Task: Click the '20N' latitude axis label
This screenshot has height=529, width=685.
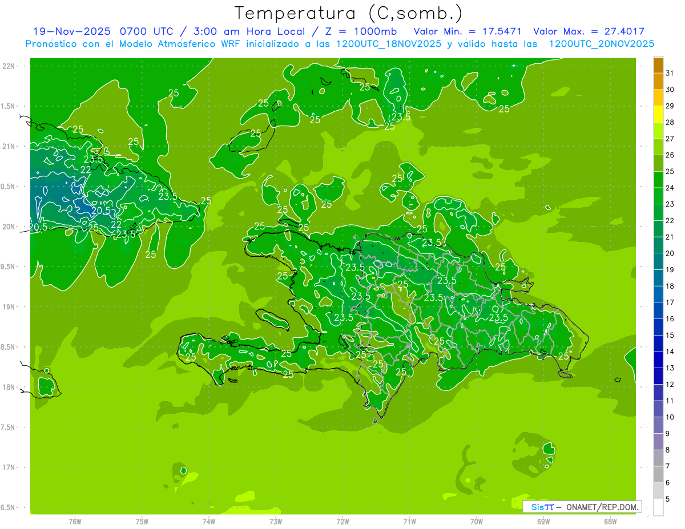Action: pos(10,227)
